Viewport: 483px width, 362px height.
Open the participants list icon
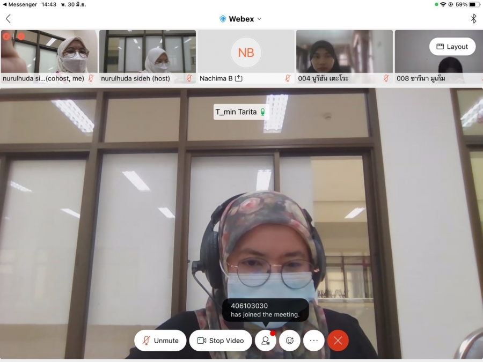[x=265, y=341]
